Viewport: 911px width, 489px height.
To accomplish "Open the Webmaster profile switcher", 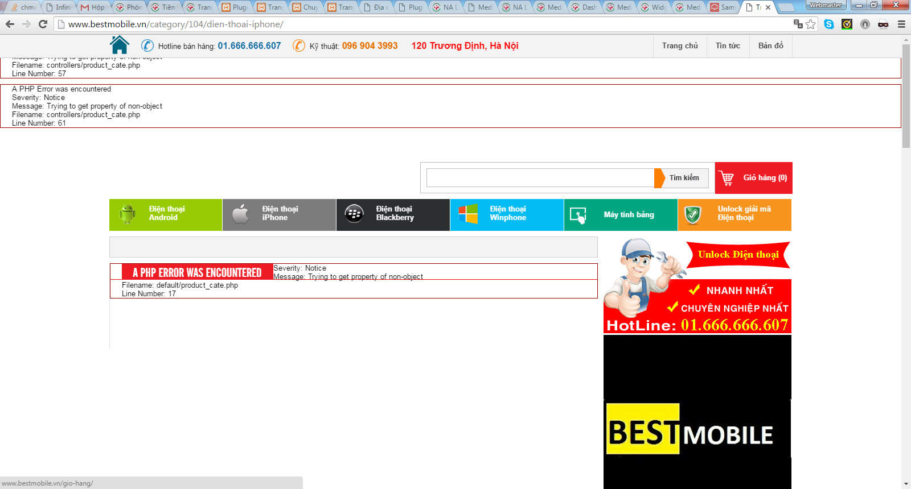I will point(825,5).
